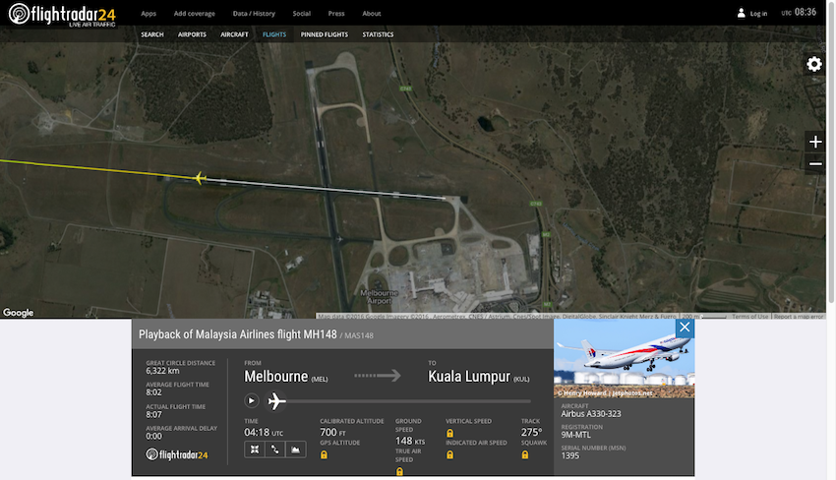The height and width of the screenshot is (480, 836).
Task: Select the Statistics tab
Action: 378,34
